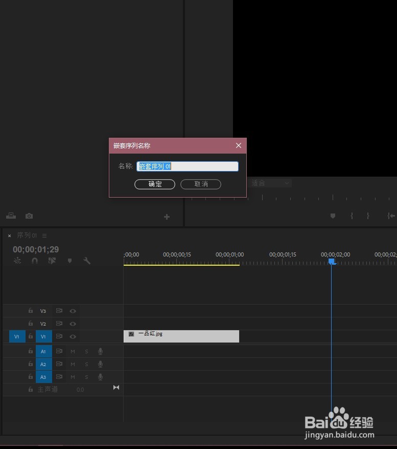Image resolution: width=397 pixels, height=449 pixels.
Task: Mute audio track A2
Action: [x=73, y=364]
